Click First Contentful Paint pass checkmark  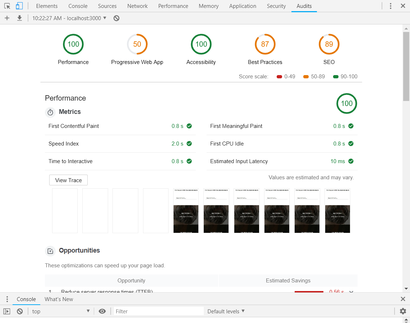(189, 126)
